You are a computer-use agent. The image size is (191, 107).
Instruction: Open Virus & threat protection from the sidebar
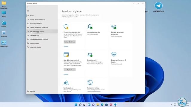coord(42,20)
